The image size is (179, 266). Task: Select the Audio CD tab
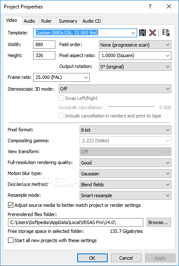pyautogui.click(x=91, y=21)
